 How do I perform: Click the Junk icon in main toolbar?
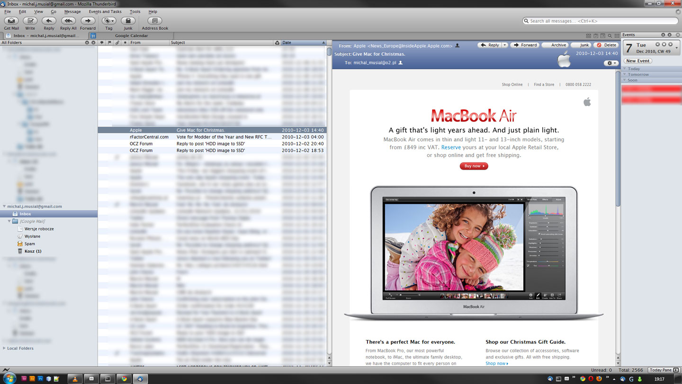(128, 21)
